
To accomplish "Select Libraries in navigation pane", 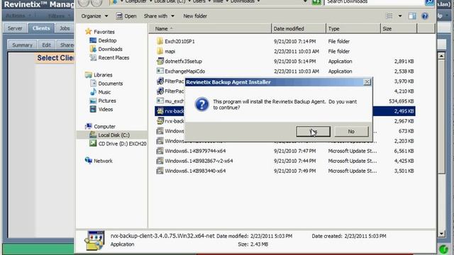I will coord(103,75).
